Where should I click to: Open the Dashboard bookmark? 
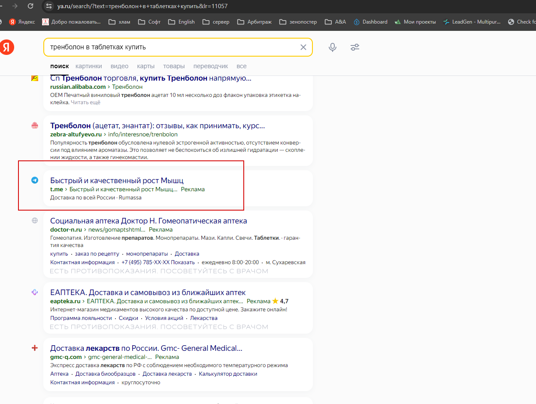click(370, 22)
